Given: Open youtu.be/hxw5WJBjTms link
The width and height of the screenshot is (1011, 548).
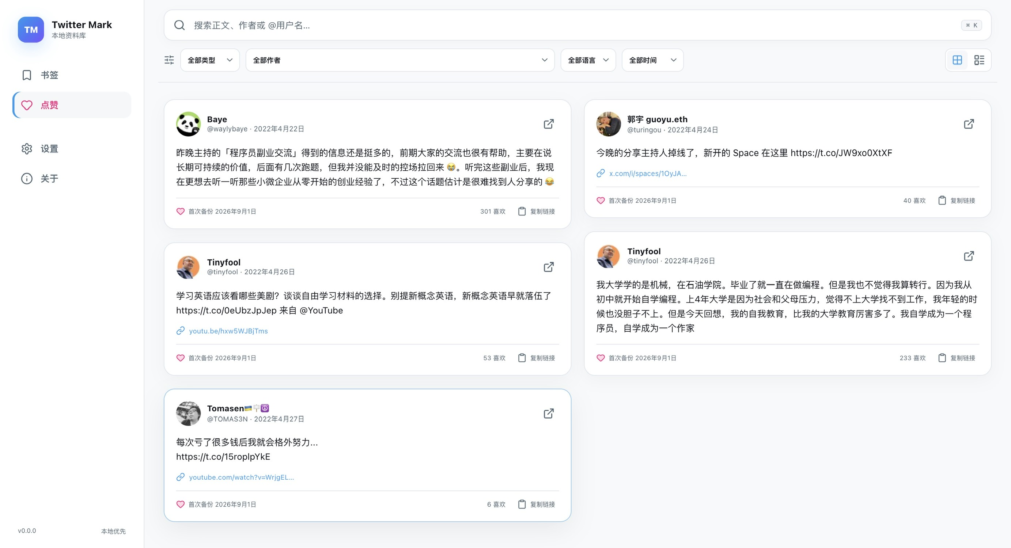Looking at the screenshot, I should point(228,331).
